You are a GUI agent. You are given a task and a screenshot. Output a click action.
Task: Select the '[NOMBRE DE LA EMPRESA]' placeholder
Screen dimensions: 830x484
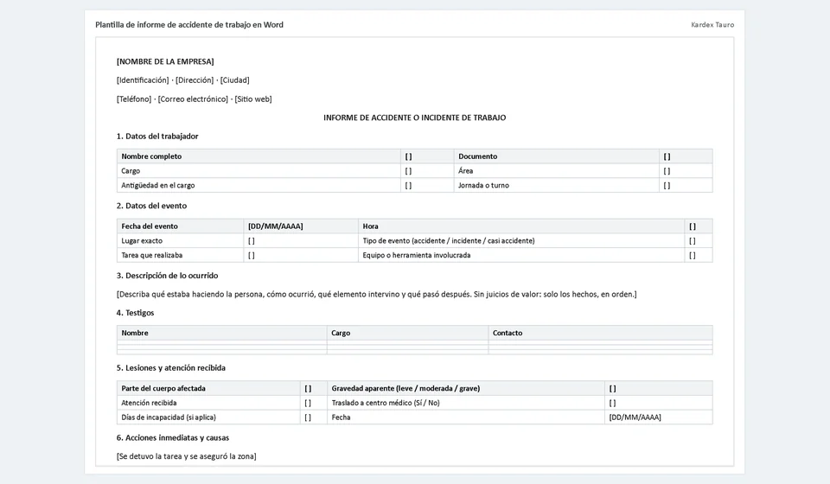(165, 62)
